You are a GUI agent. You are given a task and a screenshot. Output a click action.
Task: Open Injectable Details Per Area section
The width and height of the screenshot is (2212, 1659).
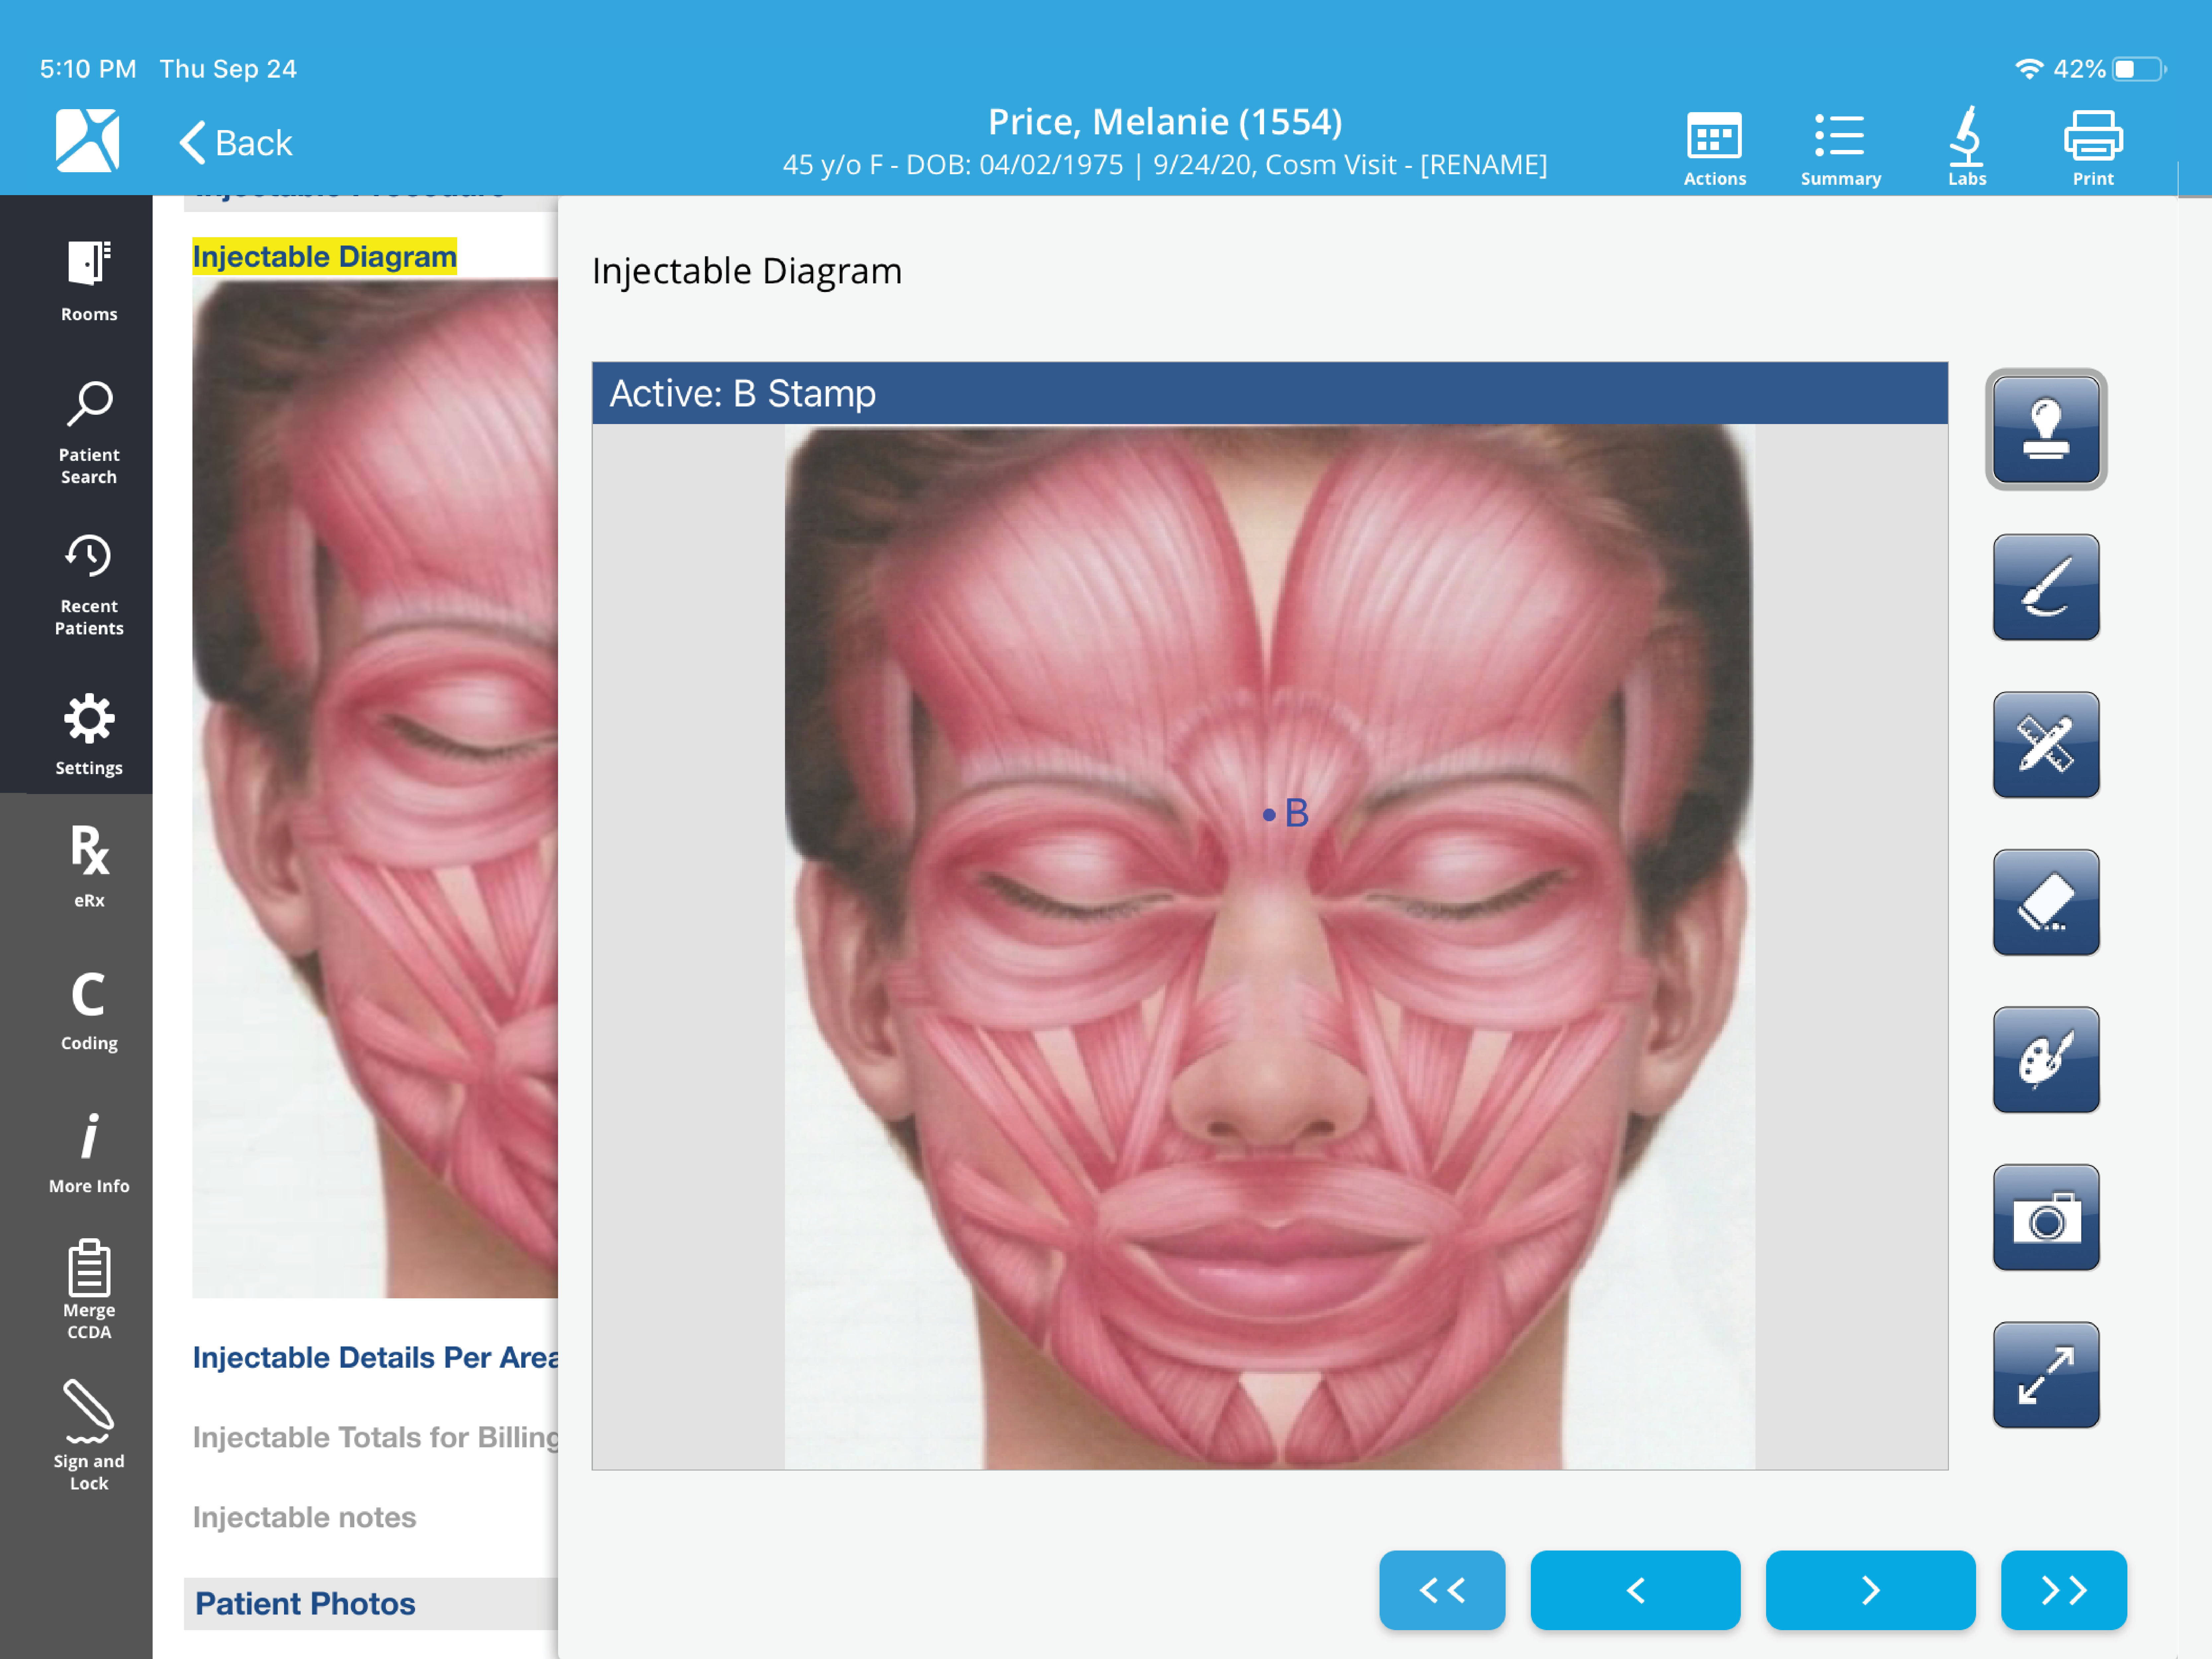(375, 1357)
